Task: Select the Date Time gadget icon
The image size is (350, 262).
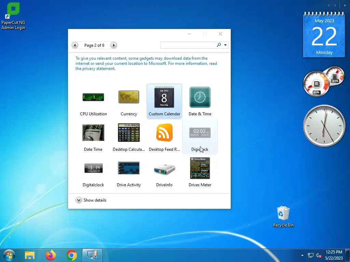Action: pyautogui.click(x=93, y=133)
